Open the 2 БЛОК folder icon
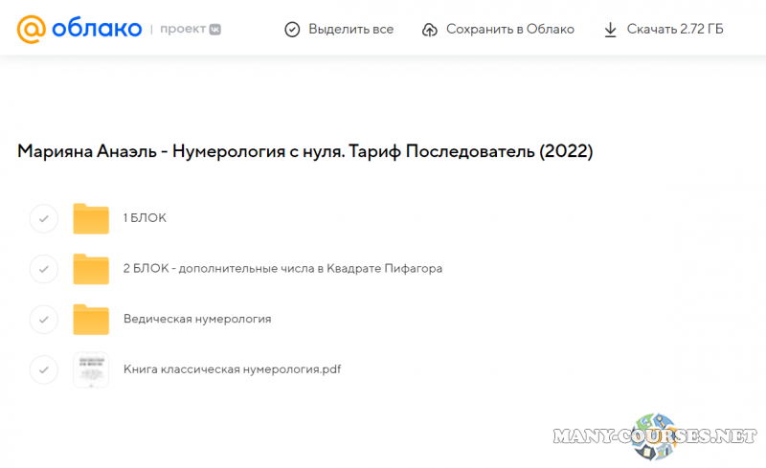Image resolution: width=766 pixels, height=468 pixels. (91, 269)
